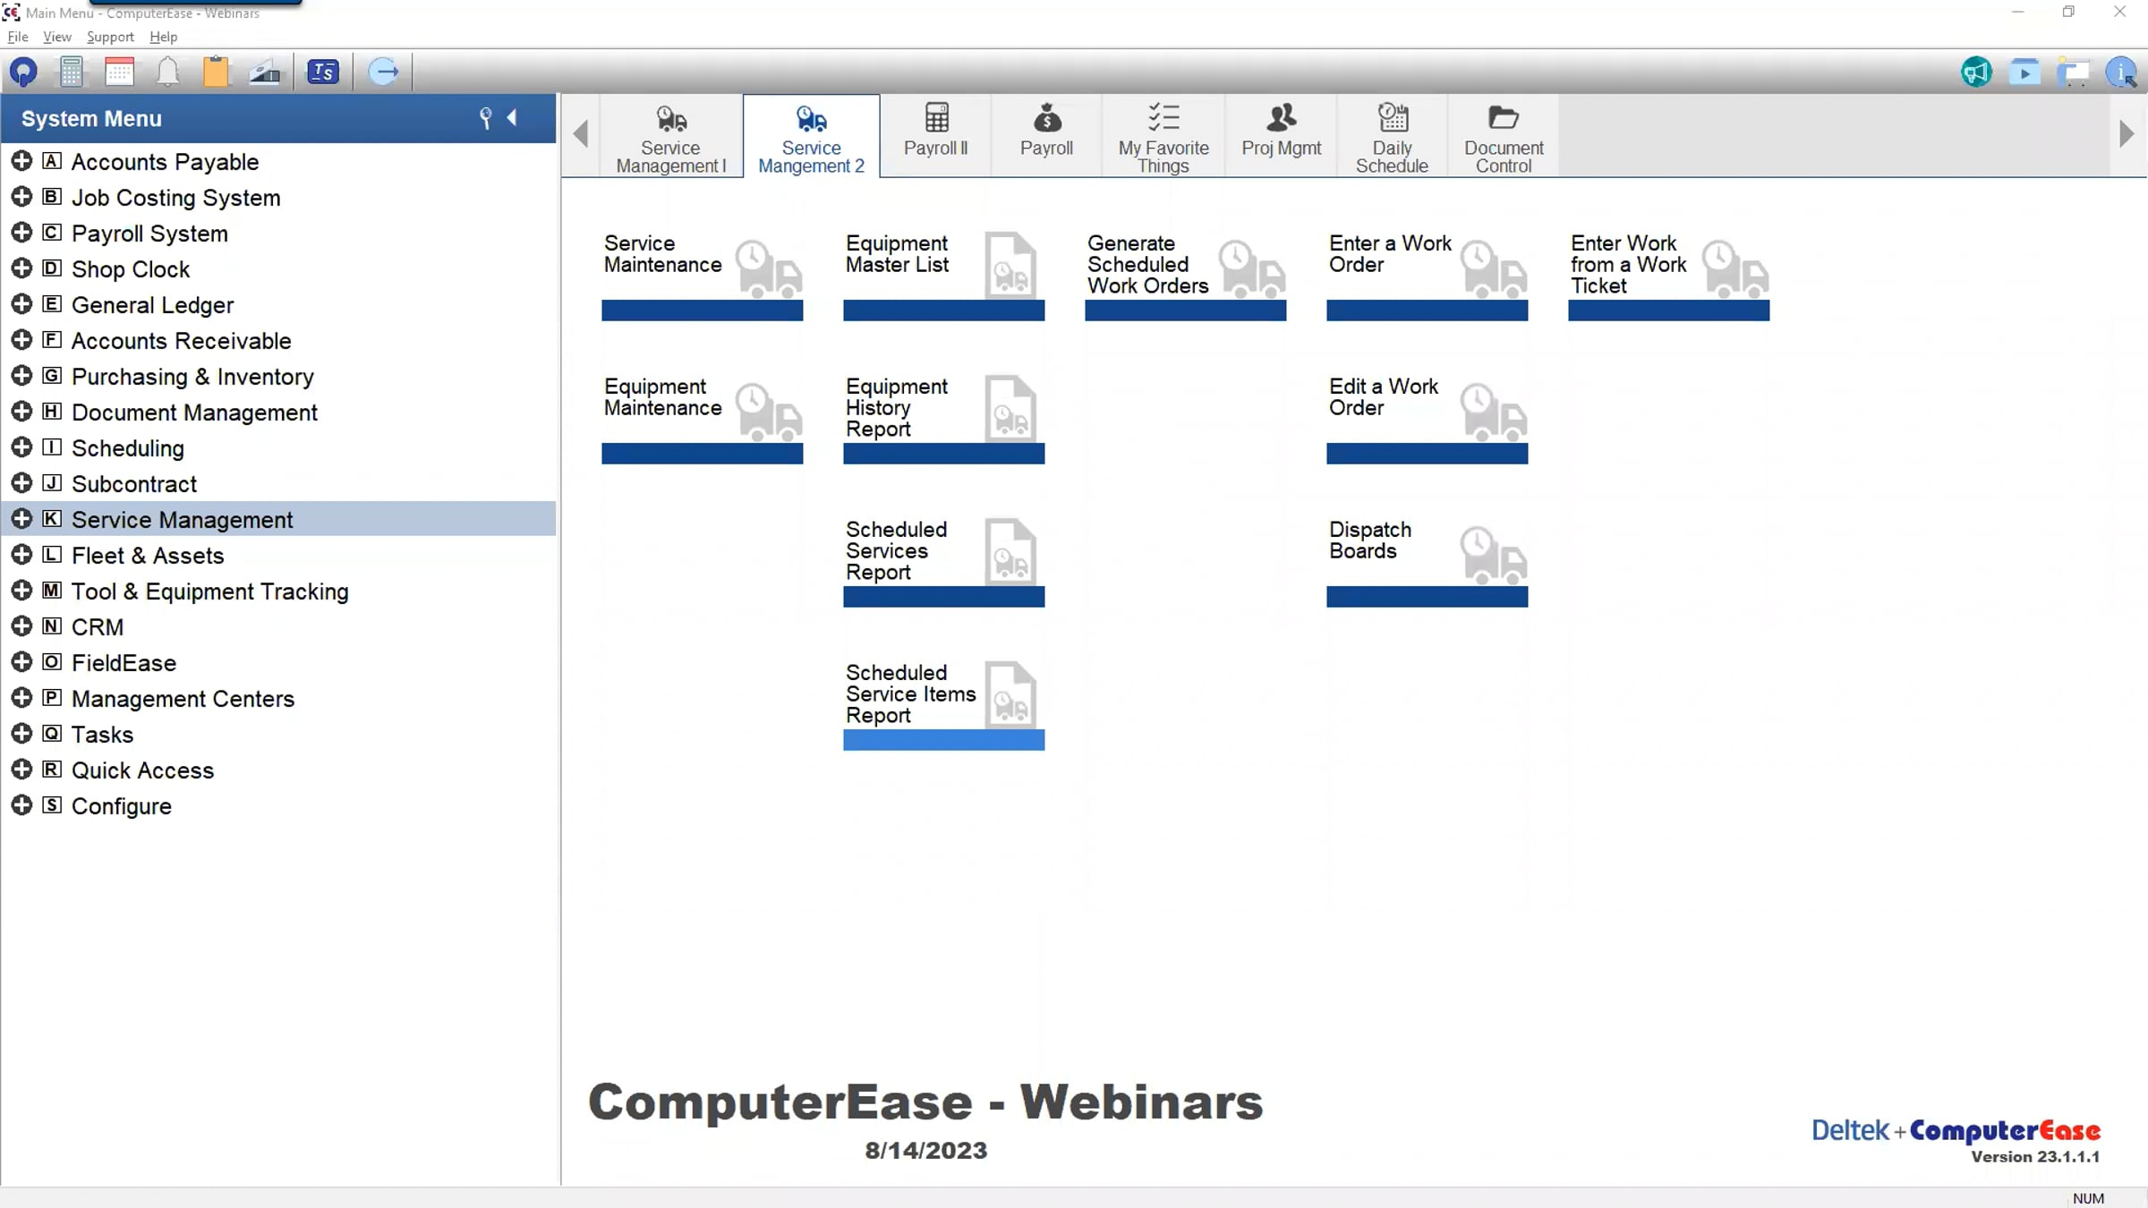This screenshot has height=1208, width=2148.
Task: Expand the Payroll System plus icon
Action: [21, 233]
